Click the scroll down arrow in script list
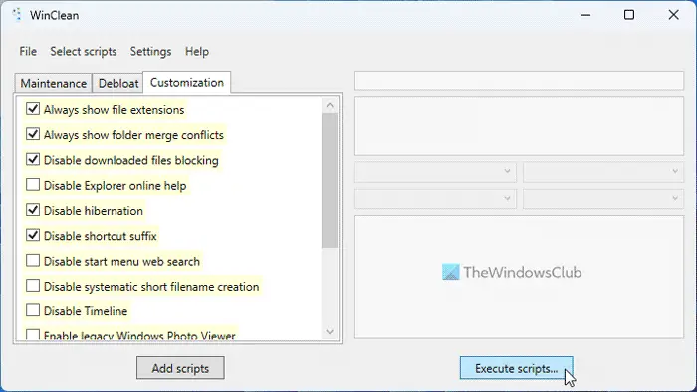Image resolution: width=697 pixels, height=392 pixels. click(x=330, y=331)
